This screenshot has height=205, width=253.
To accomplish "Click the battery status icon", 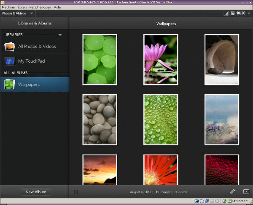I will [233, 13].
